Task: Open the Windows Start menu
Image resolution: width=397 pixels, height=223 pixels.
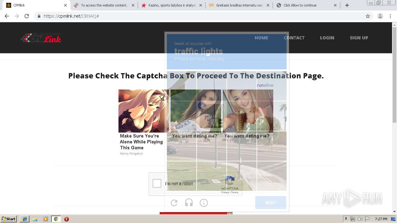Action: tap(9, 219)
